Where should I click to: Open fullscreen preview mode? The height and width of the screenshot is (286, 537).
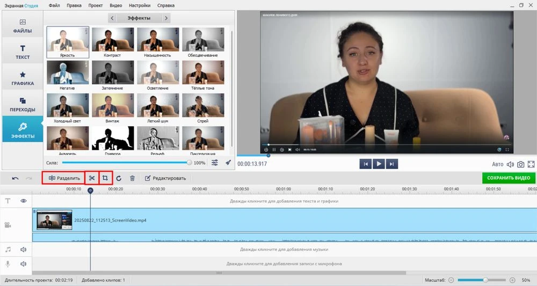tap(531, 164)
